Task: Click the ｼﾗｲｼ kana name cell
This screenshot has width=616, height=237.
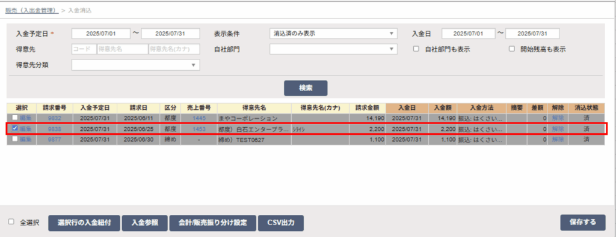Action: tap(320, 128)
